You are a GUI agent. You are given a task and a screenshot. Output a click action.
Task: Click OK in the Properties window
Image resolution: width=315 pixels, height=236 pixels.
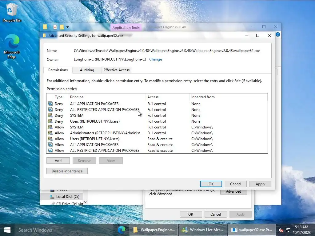pyautogui.click(x=191, y=214)
